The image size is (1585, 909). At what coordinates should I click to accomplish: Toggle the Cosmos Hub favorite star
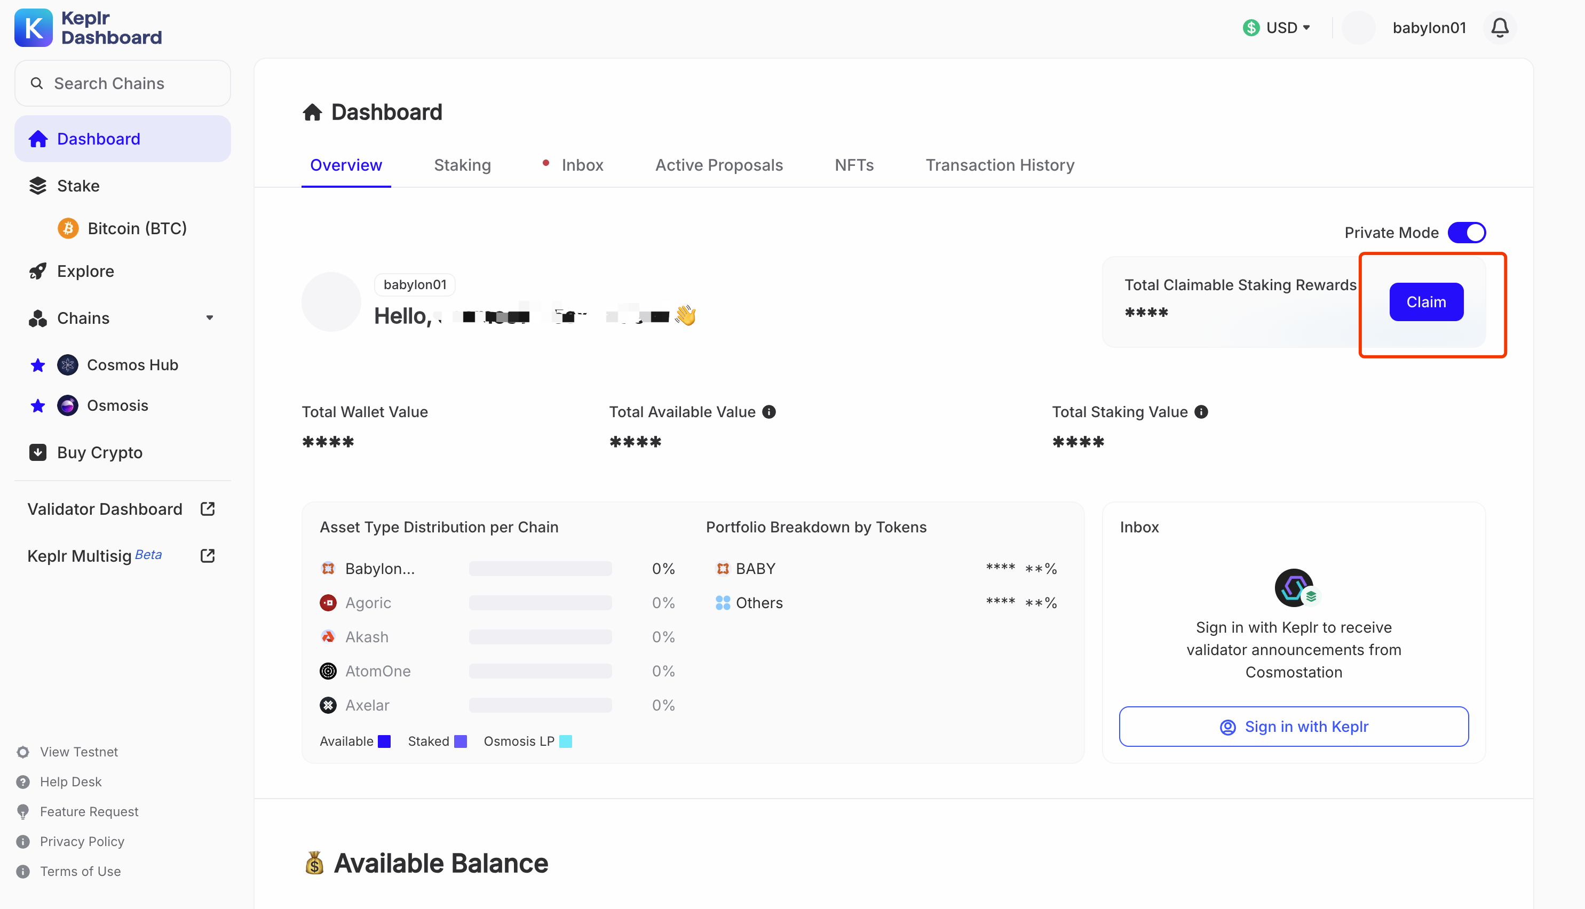point(37,364)
